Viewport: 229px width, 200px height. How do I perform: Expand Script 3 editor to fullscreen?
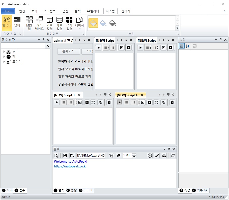[93, 102]
